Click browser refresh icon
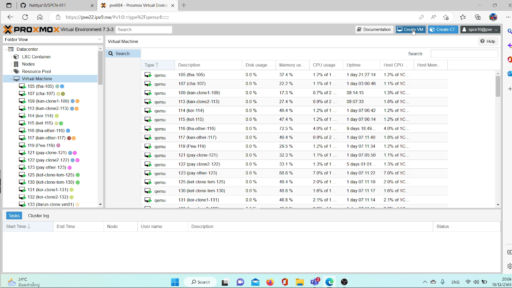Screen dimensions: 512x288 pos(25,17)
